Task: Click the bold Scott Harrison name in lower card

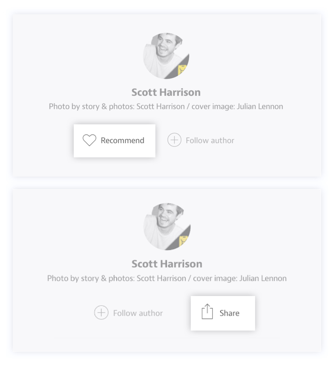Action: pyautogui.click(x=167, y=264)
